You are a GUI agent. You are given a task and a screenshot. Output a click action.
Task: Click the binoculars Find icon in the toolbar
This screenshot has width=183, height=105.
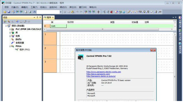34,12
